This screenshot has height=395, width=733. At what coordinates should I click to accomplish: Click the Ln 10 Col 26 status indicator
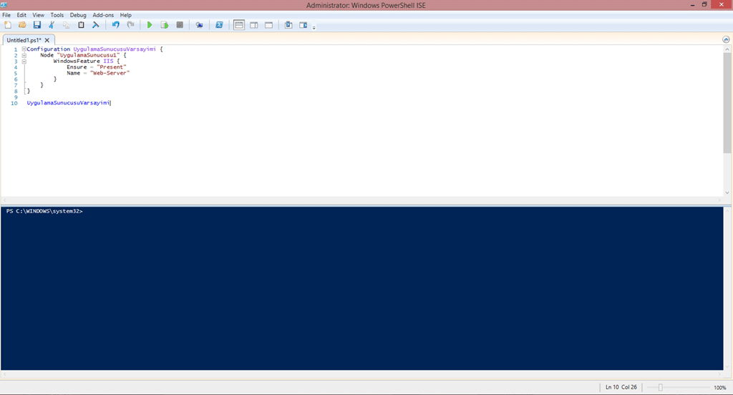pyautogui.click(x=621, y=387)
